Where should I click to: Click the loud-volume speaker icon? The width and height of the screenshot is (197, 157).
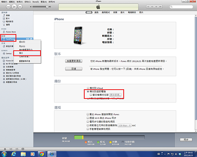(50, 7)
